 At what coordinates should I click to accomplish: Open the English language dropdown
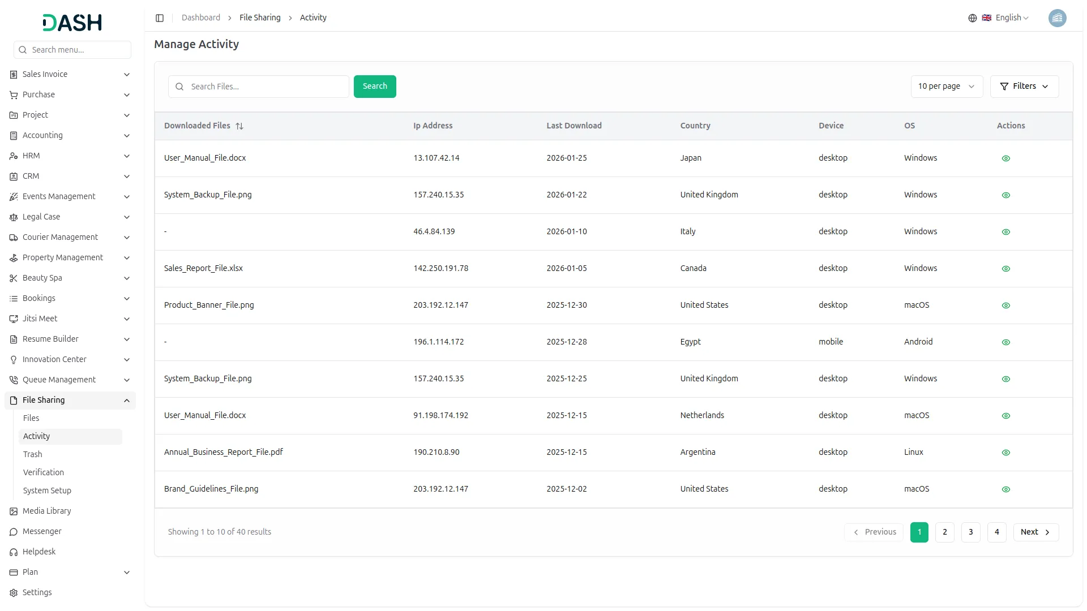click(x=1008, y=18)
